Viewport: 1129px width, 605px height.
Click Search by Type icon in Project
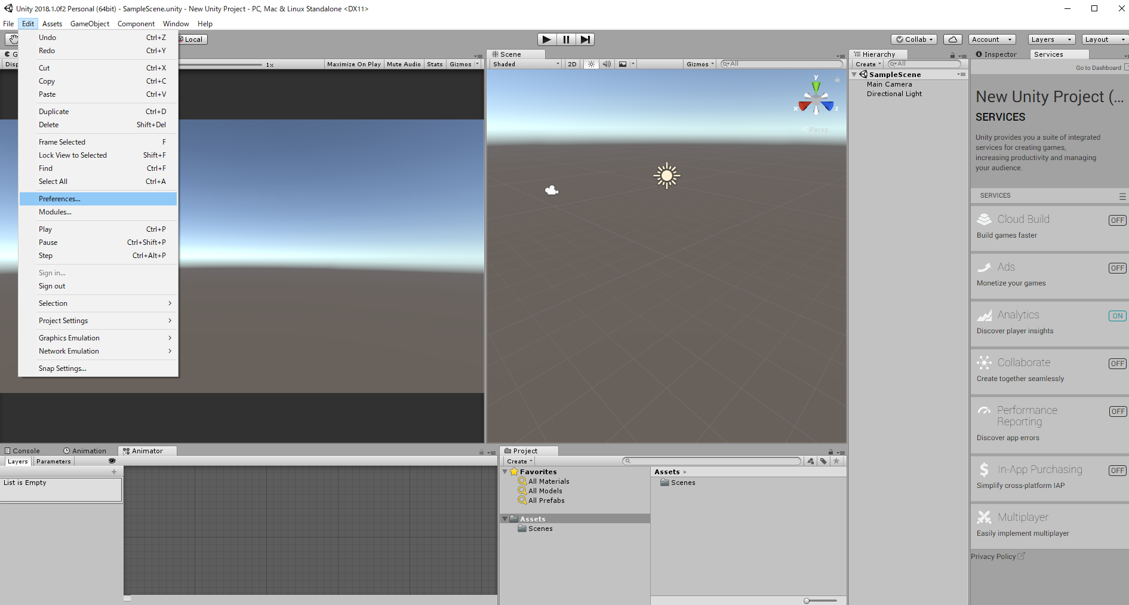tap(811, 461)
